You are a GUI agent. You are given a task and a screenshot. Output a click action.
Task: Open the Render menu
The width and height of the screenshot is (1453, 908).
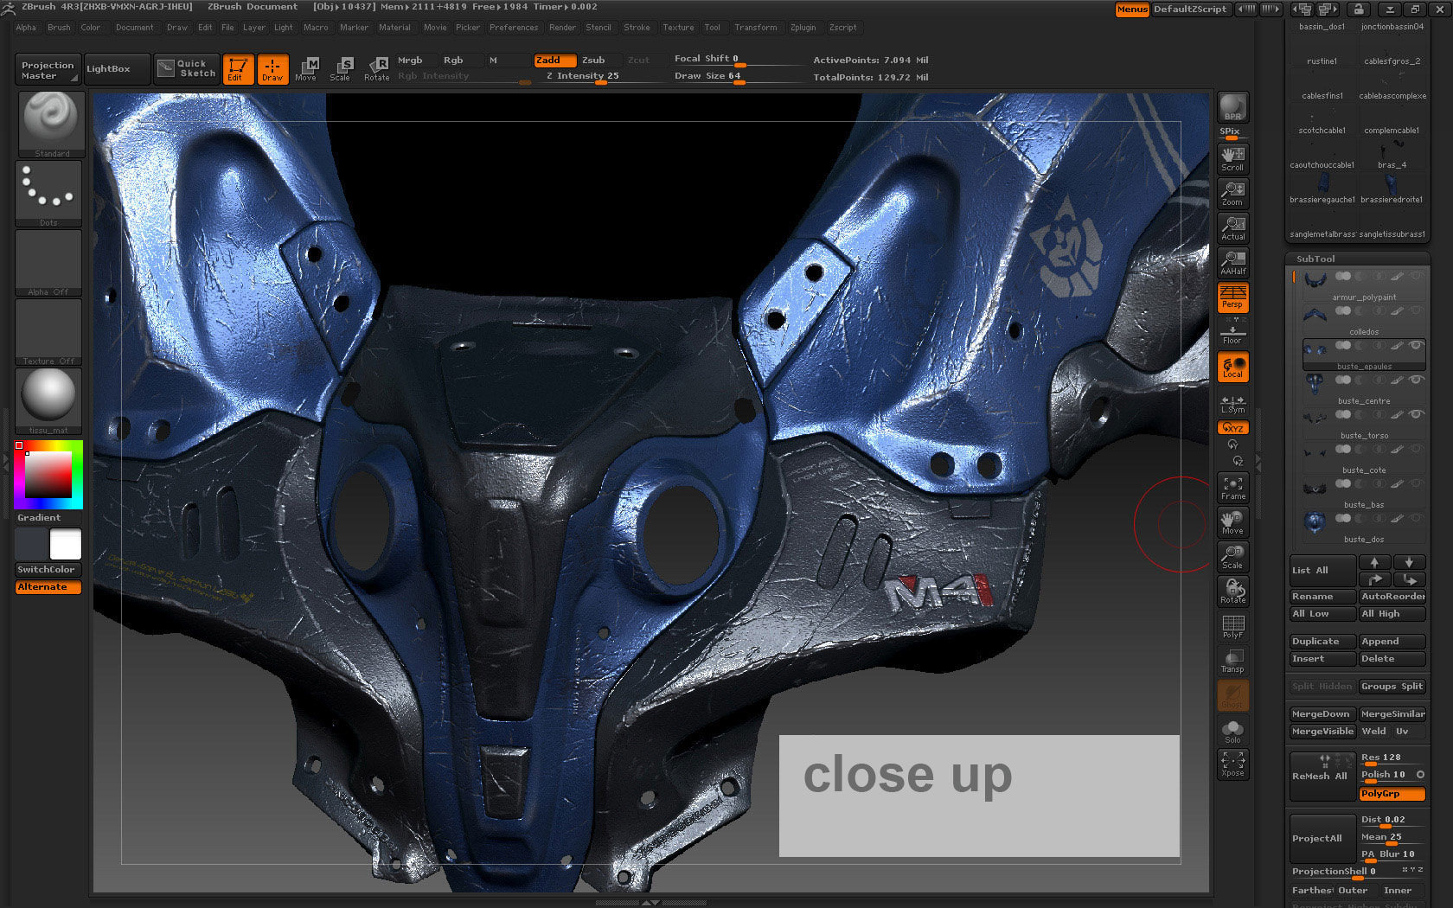[562, 28]
